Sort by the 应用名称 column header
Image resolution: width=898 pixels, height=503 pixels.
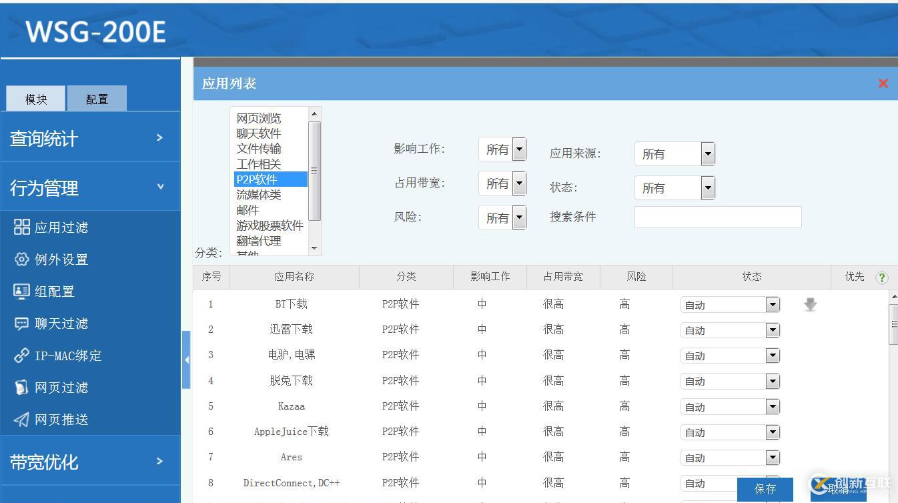pos(294,277)
